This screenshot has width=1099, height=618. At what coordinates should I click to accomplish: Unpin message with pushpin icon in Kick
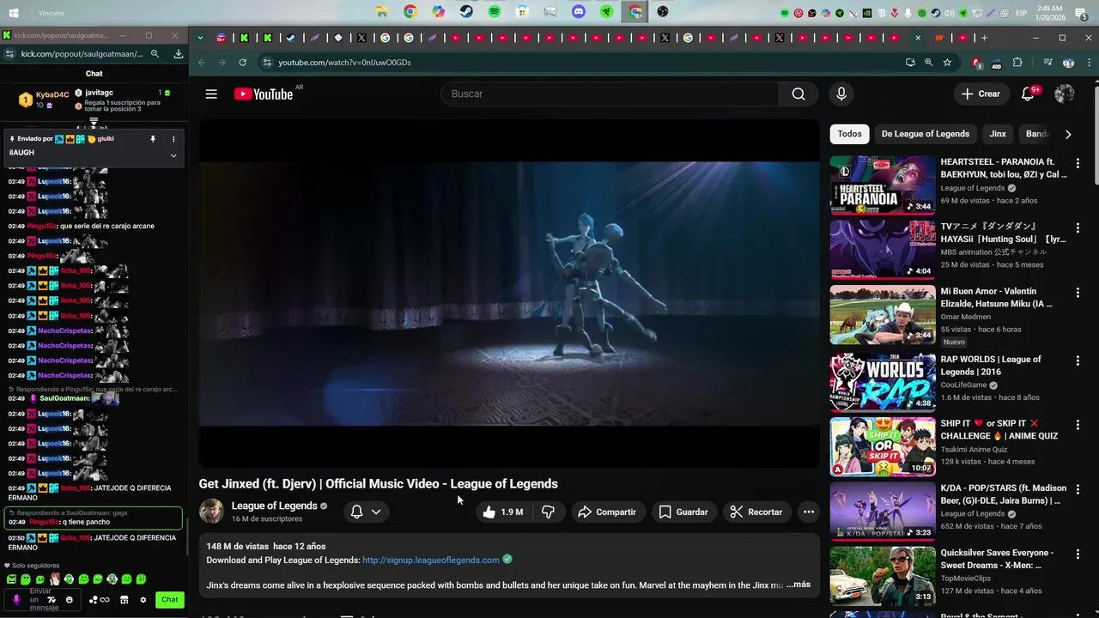[153, 139]
